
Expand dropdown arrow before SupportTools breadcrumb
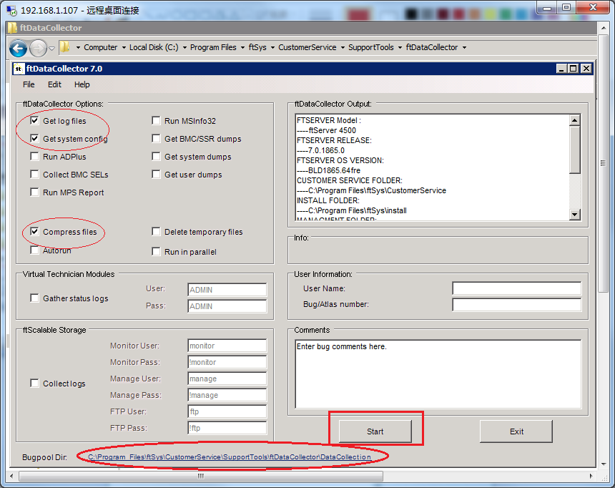click(x=343, y=47)
